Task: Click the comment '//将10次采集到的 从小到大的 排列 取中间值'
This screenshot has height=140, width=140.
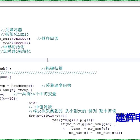Action: [72, 111]
